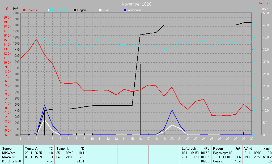Click the blue wind gust peak at day 20
272x164 pixels.
(x=172, y=110)
